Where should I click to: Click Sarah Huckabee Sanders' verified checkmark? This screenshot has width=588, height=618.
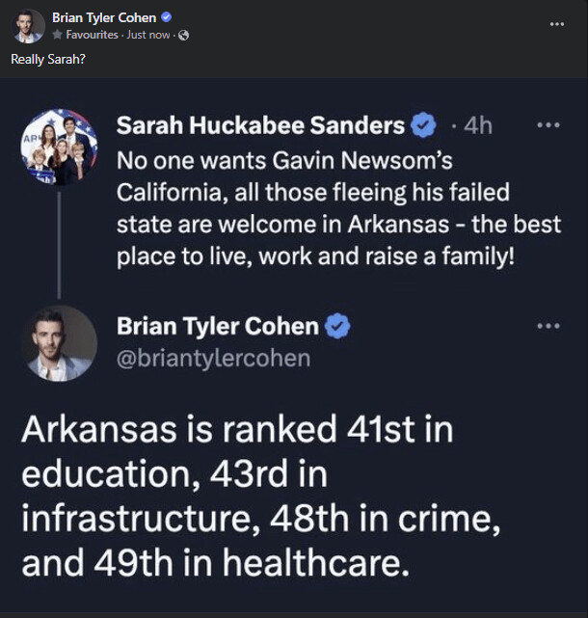coord(424,125)
